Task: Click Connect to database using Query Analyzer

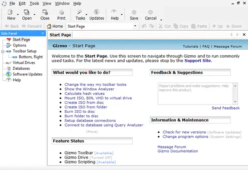Action: [104, 125]
